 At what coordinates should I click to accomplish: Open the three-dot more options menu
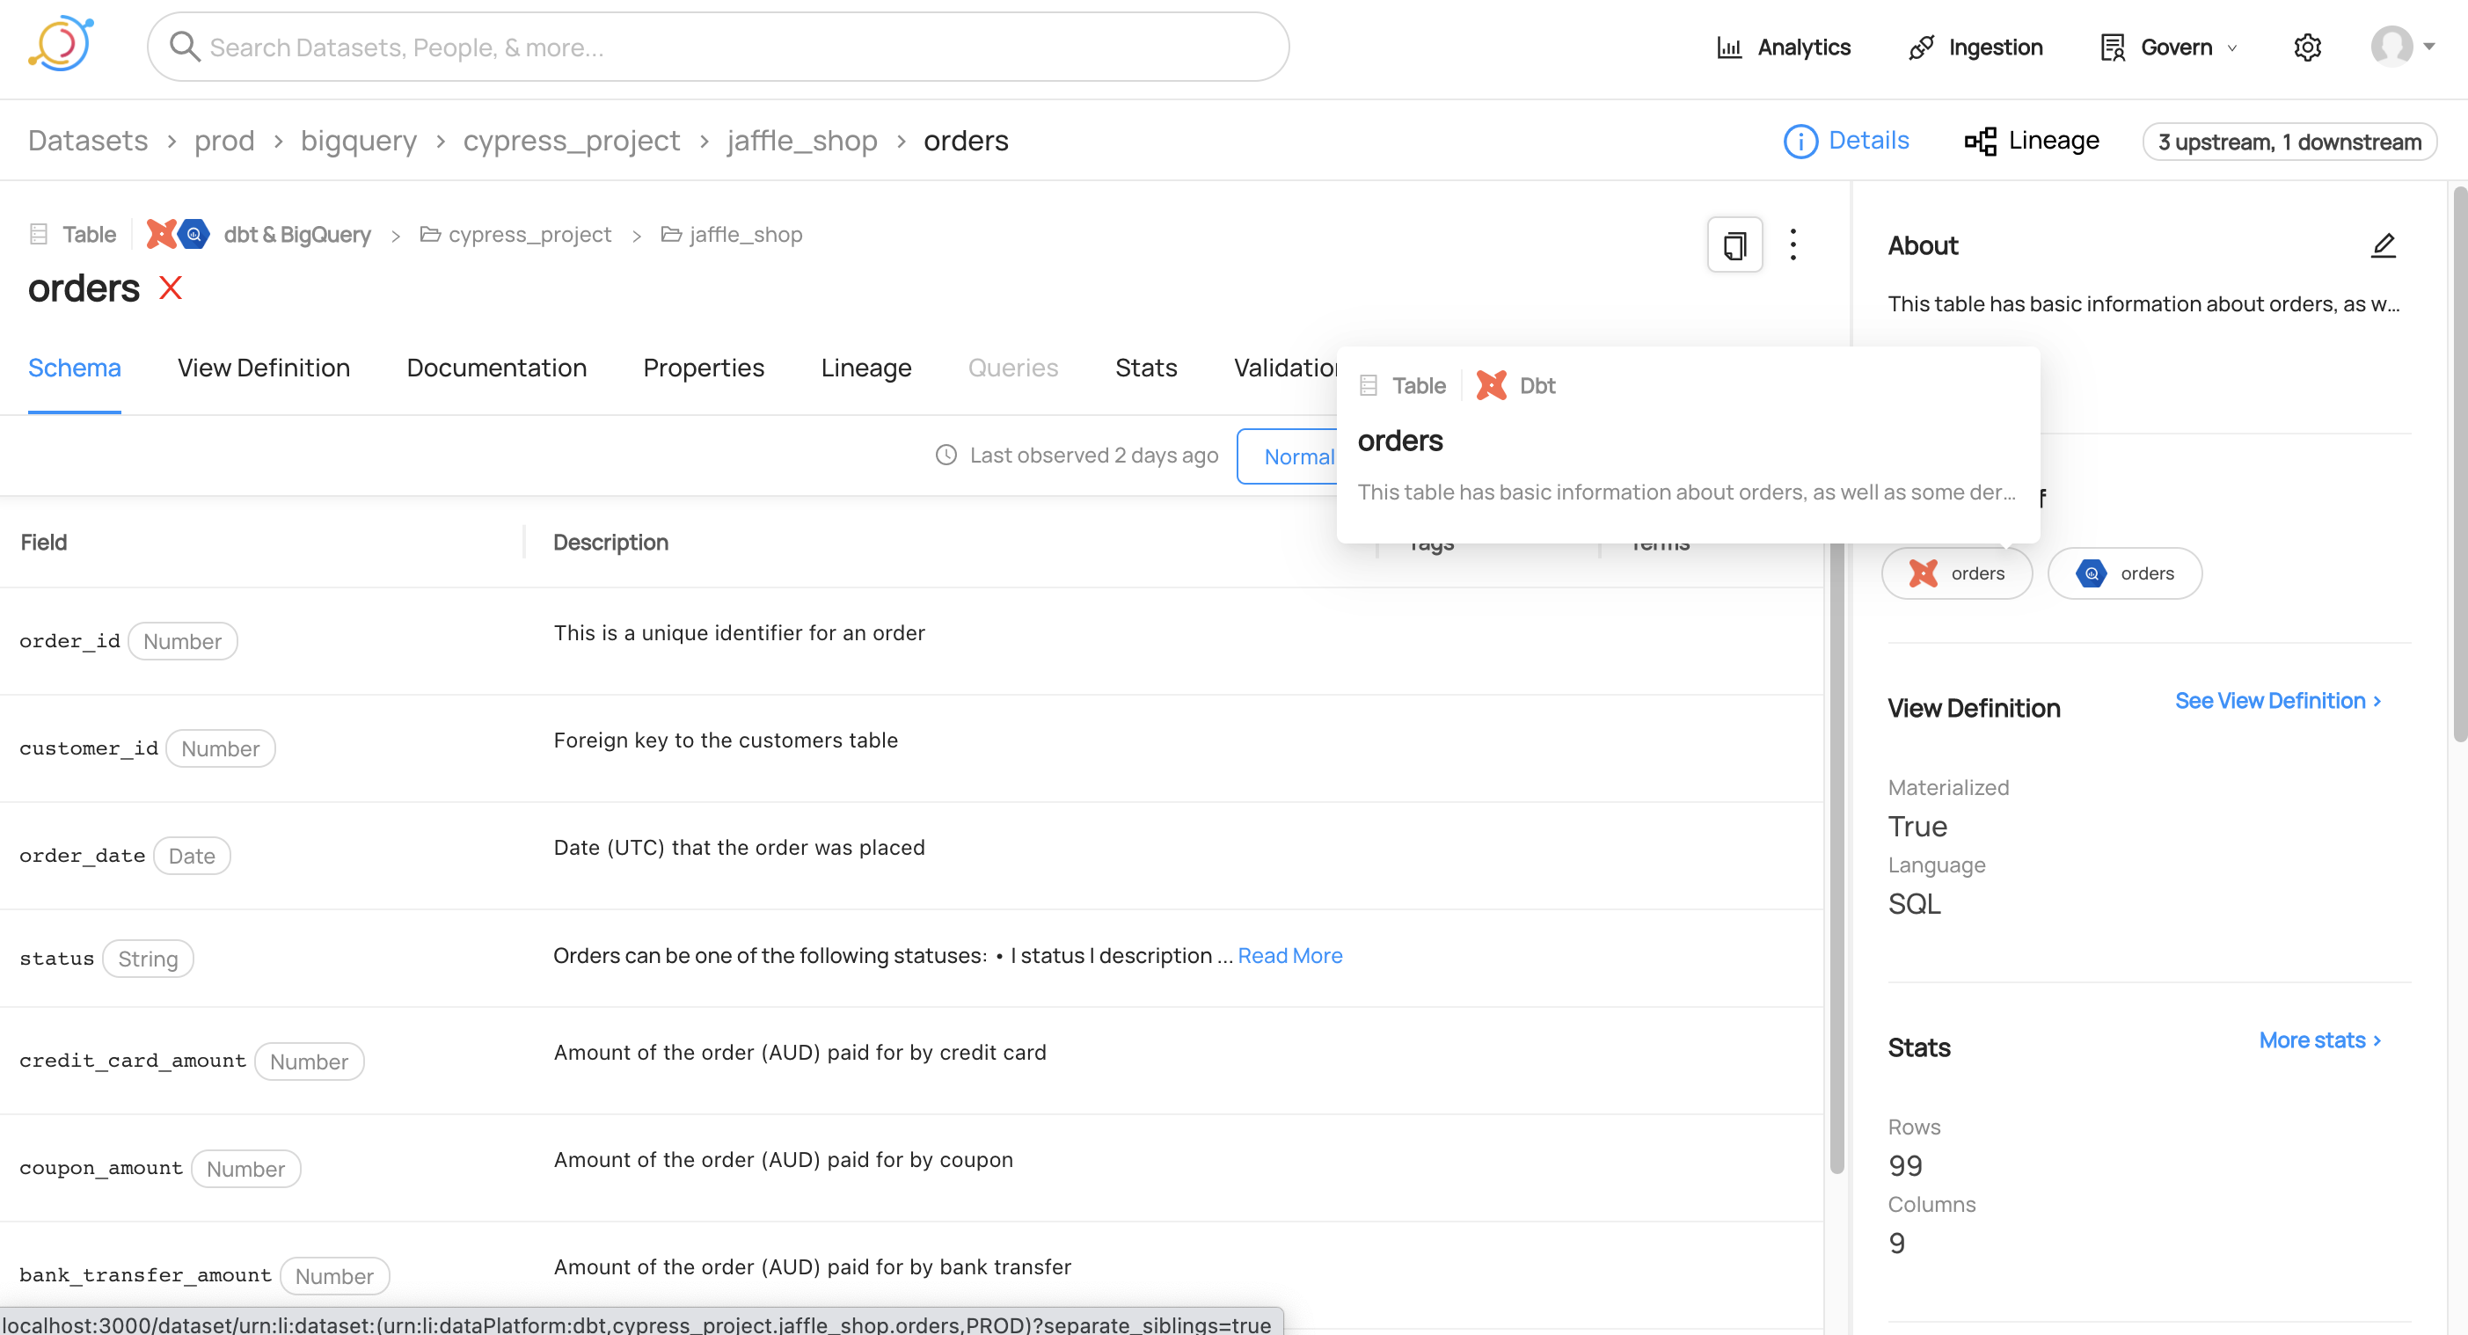(x=1793, y=245)
